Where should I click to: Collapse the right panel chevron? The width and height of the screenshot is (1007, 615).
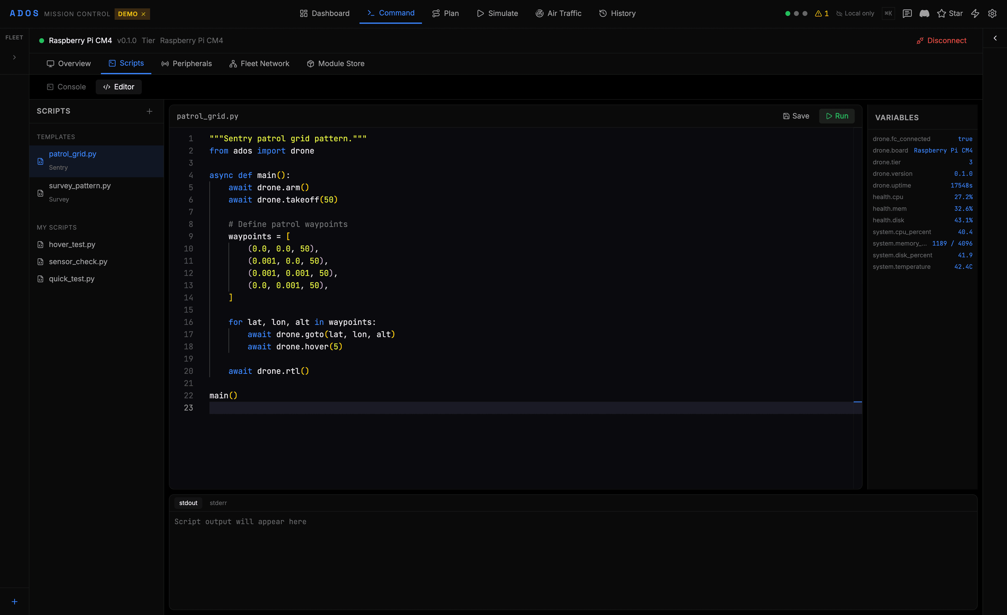point(995,38)
